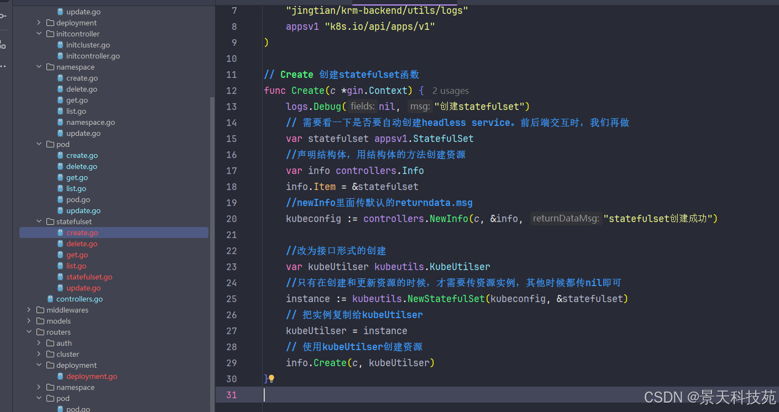The height and width of the screenshot is (412, 779).
Task: Click the project tree vertical scrollbar
Action: (212, 254)
